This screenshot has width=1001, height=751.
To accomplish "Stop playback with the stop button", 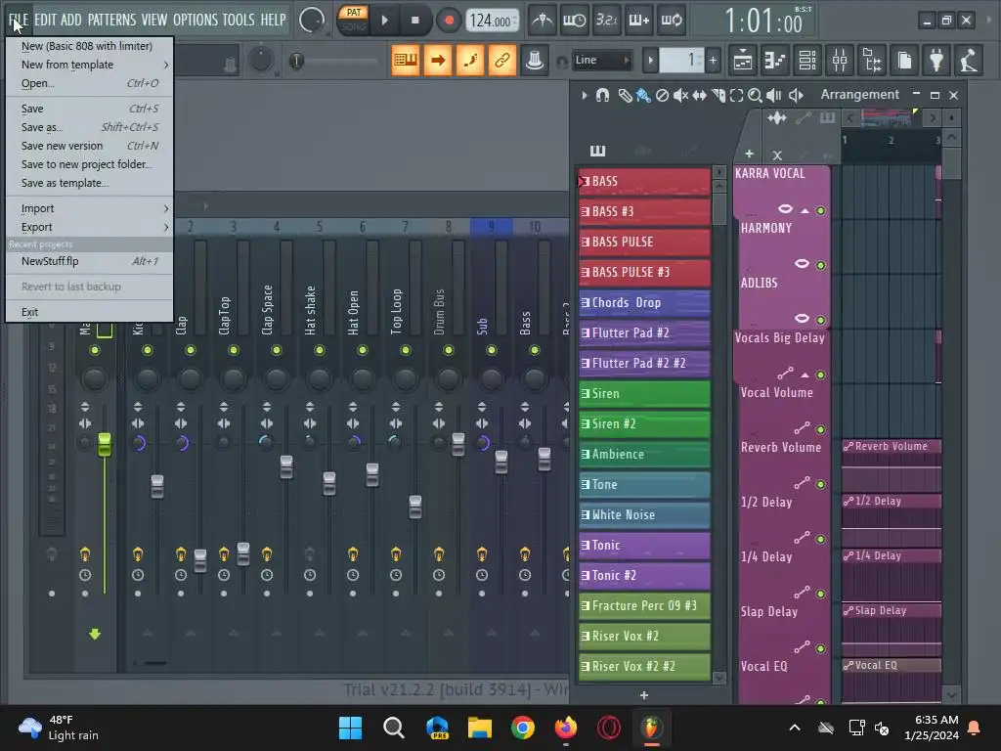I will pyautogui.click(x=414, y=21).
